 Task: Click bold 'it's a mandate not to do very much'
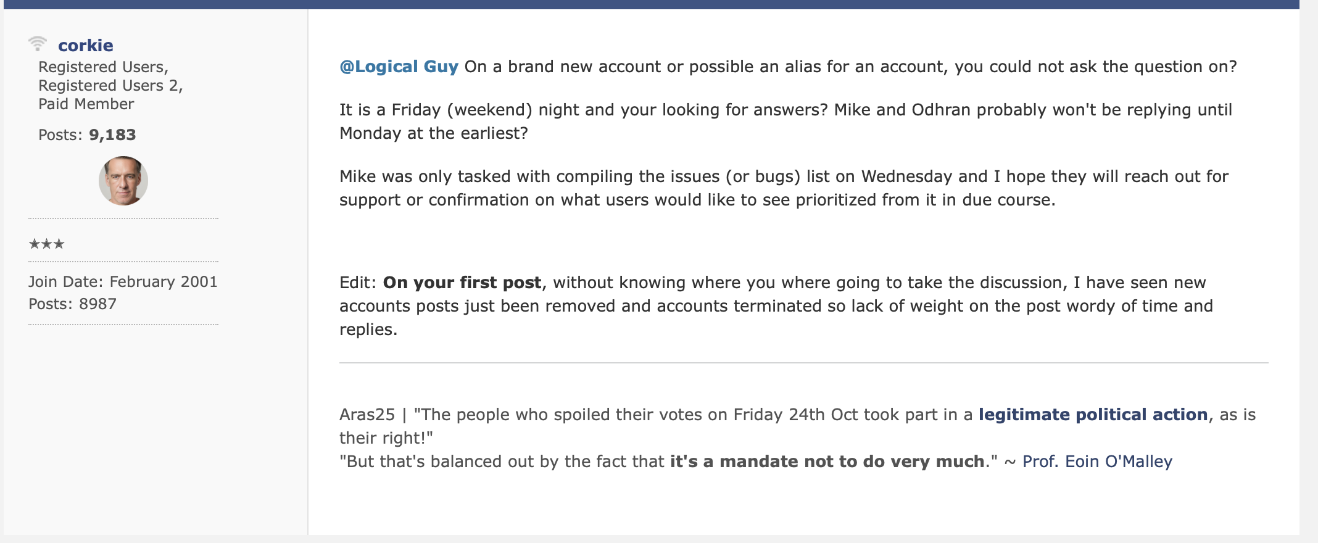[827, 462]
